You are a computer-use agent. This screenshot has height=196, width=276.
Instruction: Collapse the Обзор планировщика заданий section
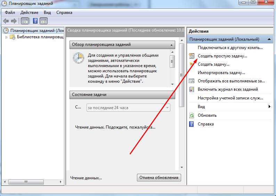(171, 45)
